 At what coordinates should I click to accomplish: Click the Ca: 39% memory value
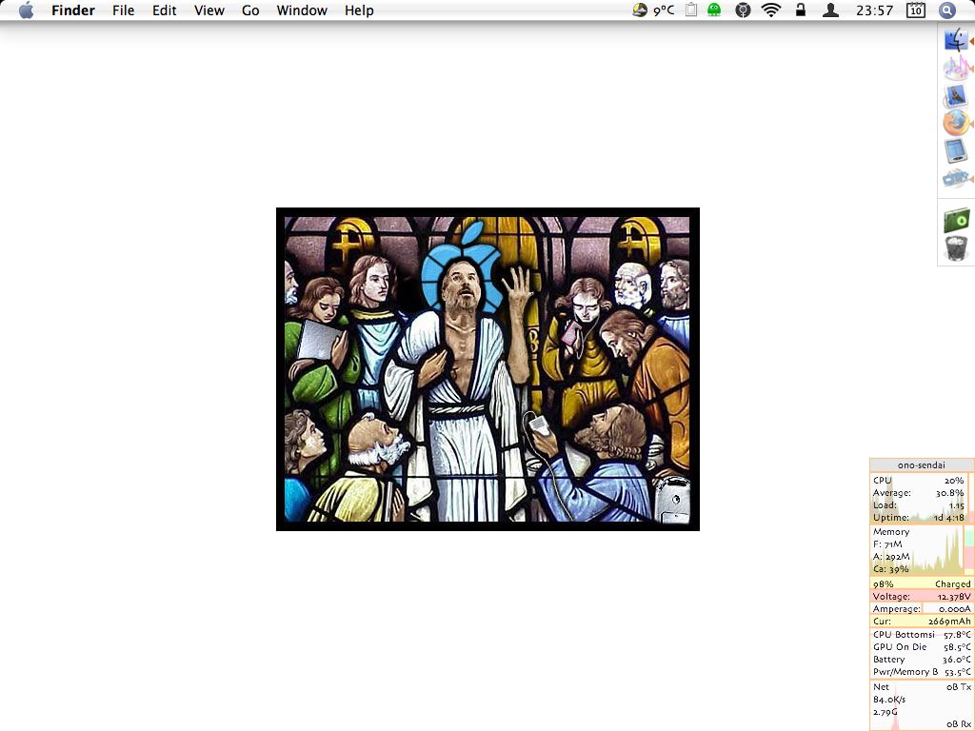pos(890,569)
